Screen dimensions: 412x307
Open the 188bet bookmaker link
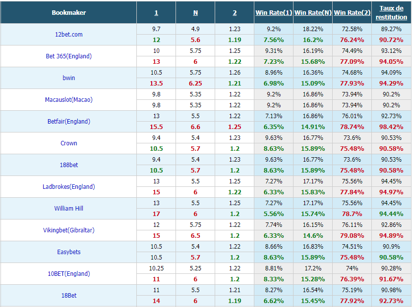[68, 165]
